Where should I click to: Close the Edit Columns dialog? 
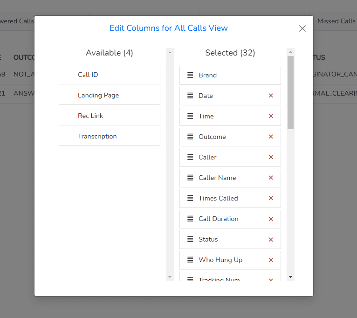302,28
